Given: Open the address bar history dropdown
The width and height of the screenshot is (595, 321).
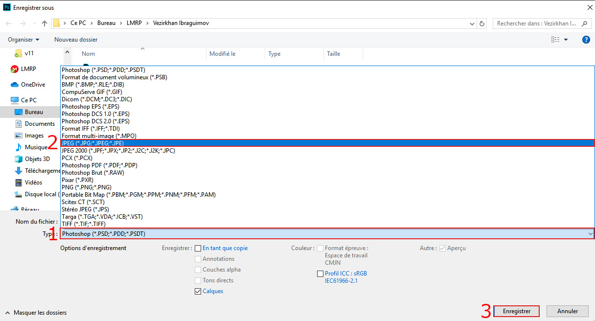Looking at the screenshot, I should pyautogui.click(x=472, y=23).
